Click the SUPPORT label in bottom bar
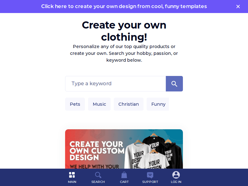The image size is (248, 186). (150, 182)
